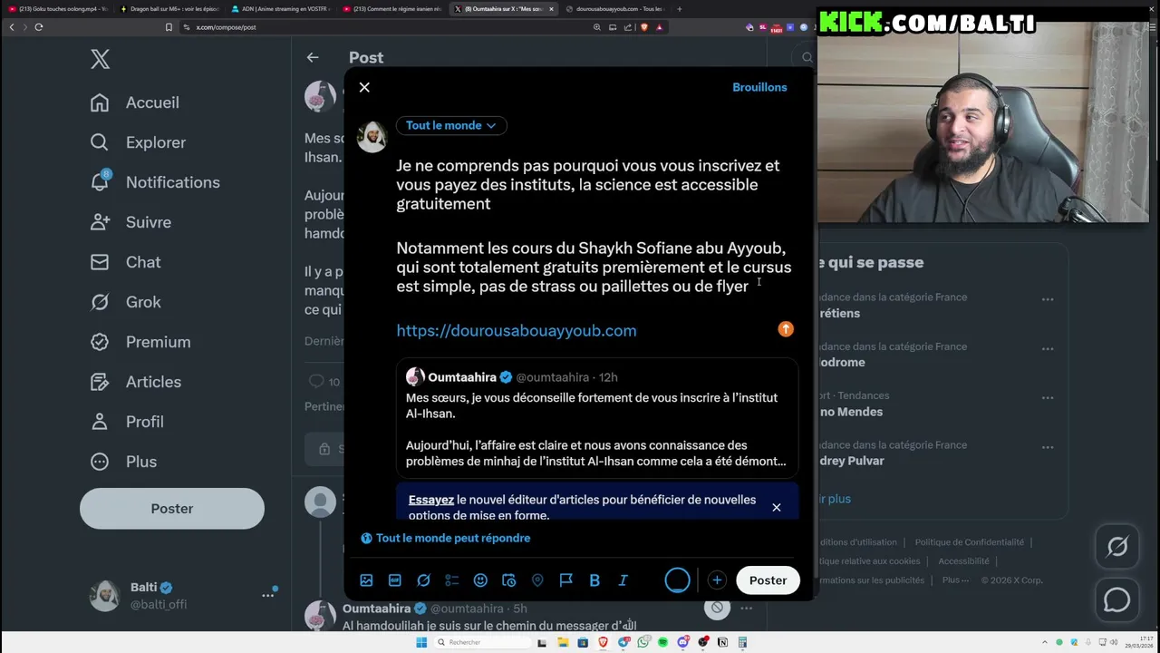Switch to the Dragon ball sur M6+ tab
This screenshot has width=1160, height=653.
[x=169, y=9]
